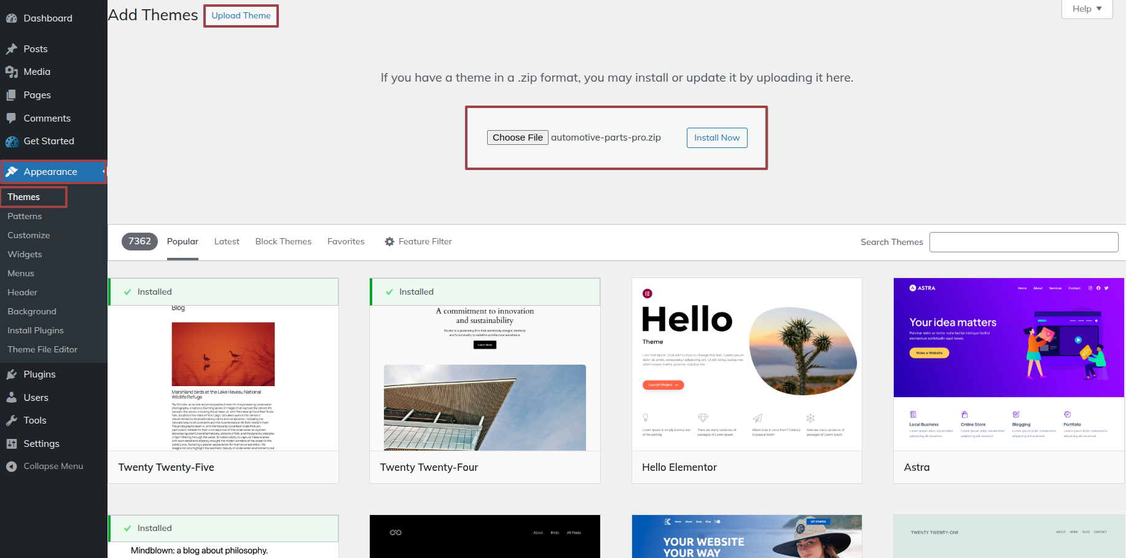
Task: Click the Settings sliders icon
Action: coord(11,444)
